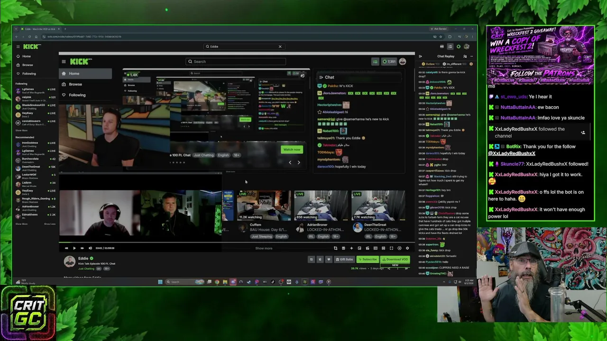Select AdrienBroner in the left sidebar list
The height and width of the screenshot is (341, 607).
point(36,208)
